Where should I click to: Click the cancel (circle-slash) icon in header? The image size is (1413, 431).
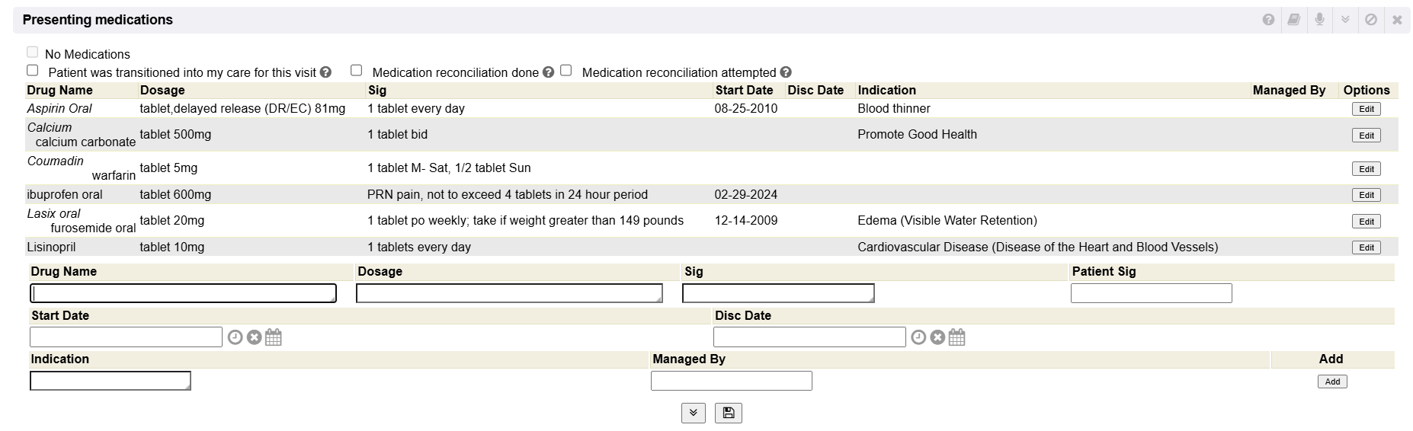(1371, 20)
